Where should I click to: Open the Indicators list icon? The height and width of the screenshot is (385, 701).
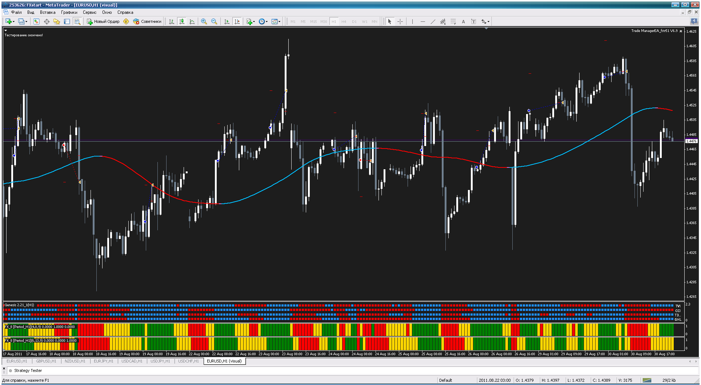point(249,21)
